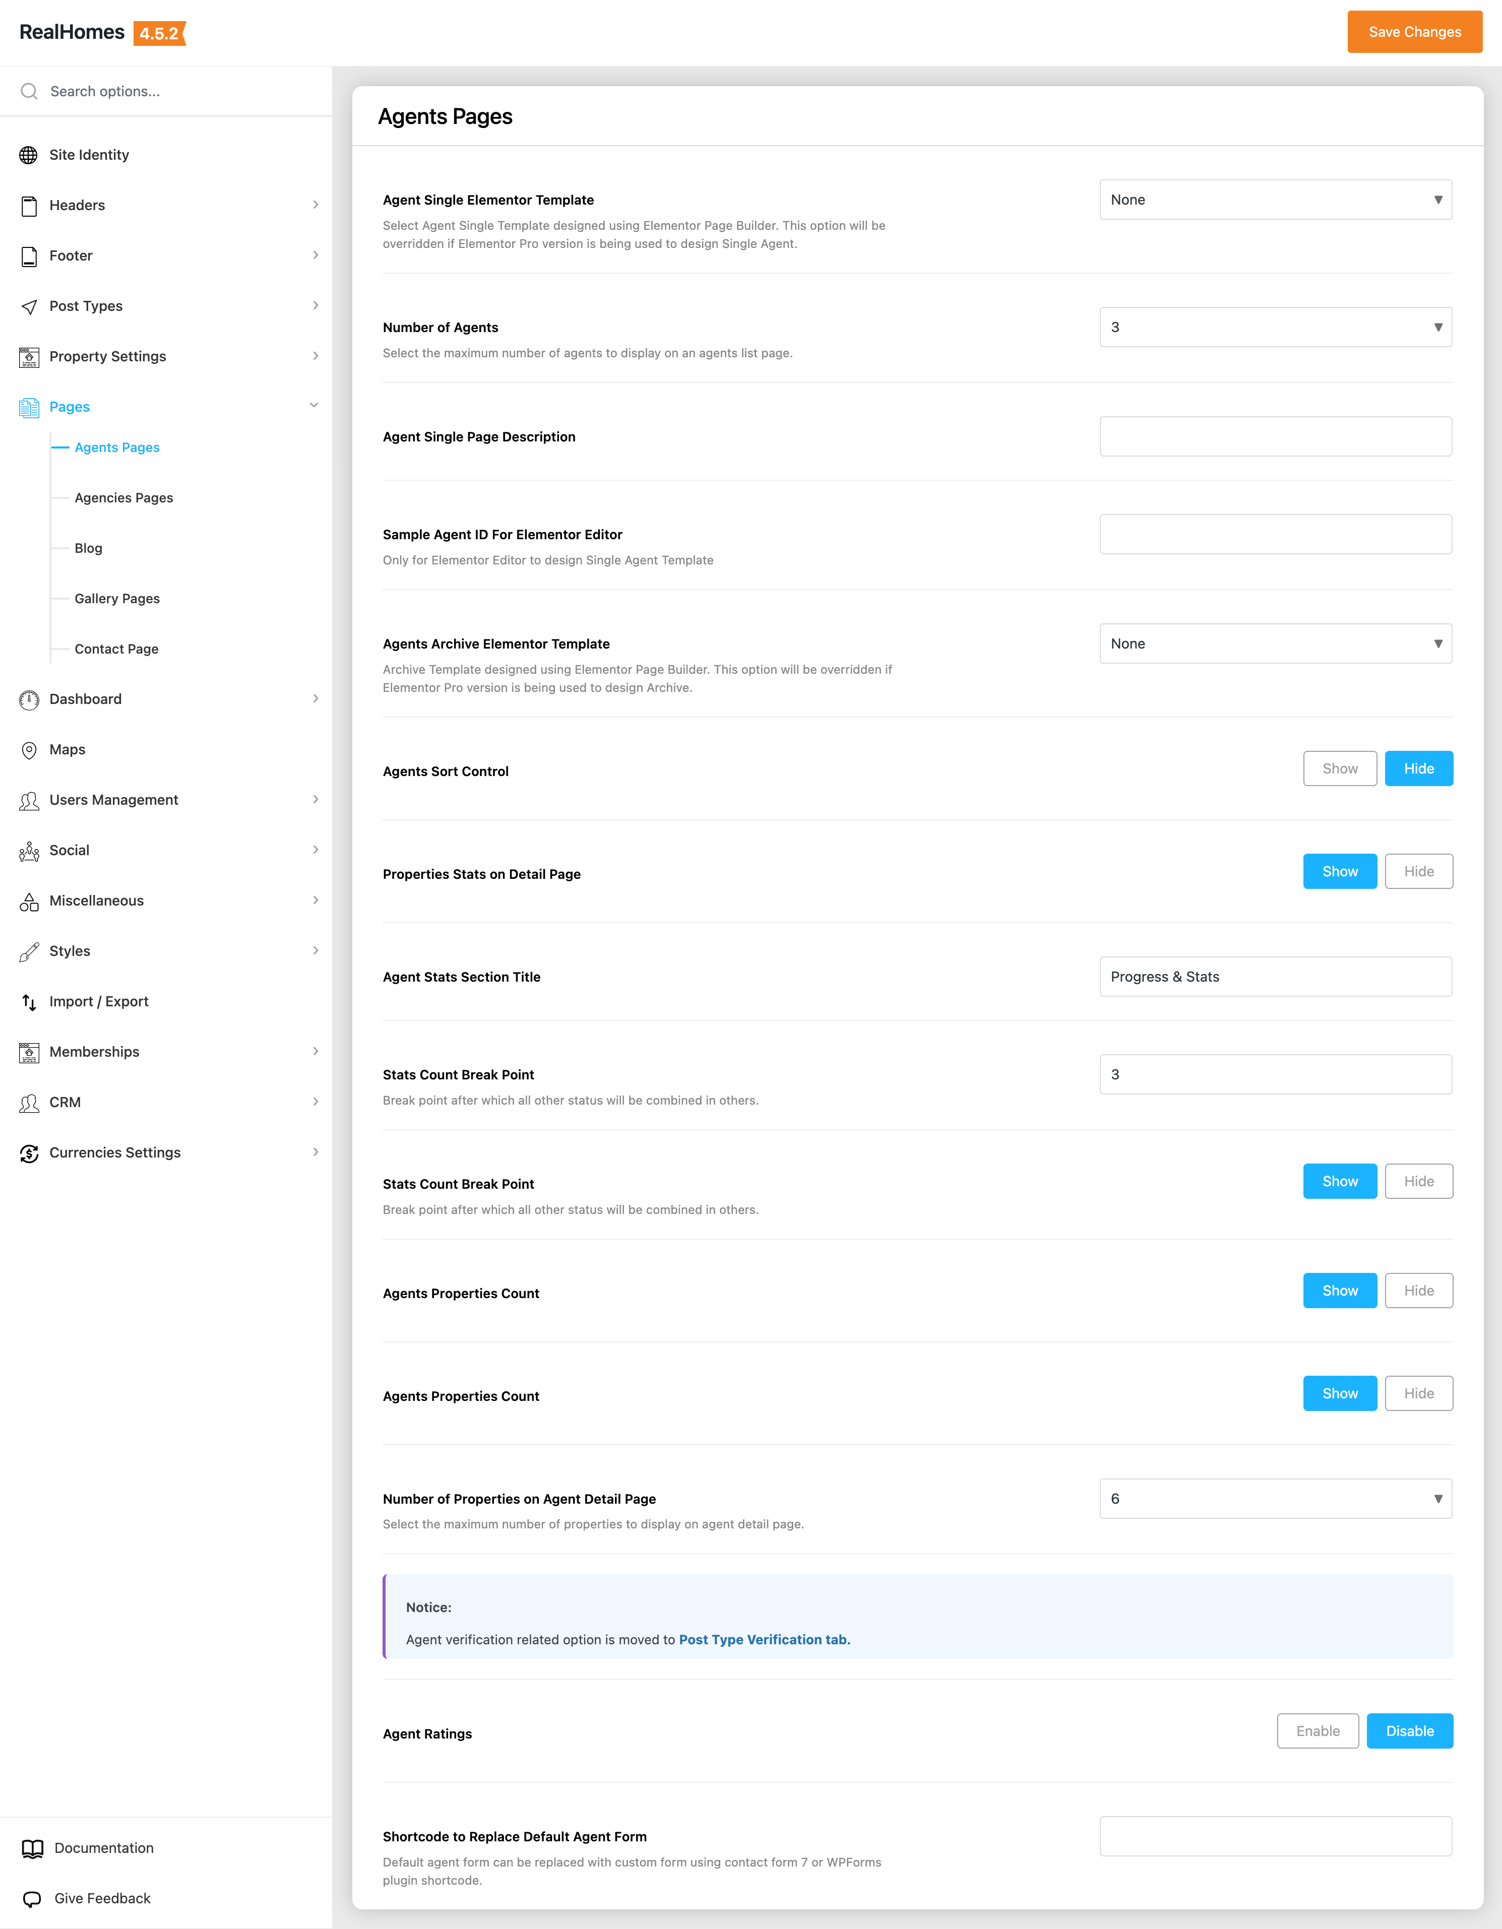
Task: Click the Documentation book icon
Action: pos(32,1848)
